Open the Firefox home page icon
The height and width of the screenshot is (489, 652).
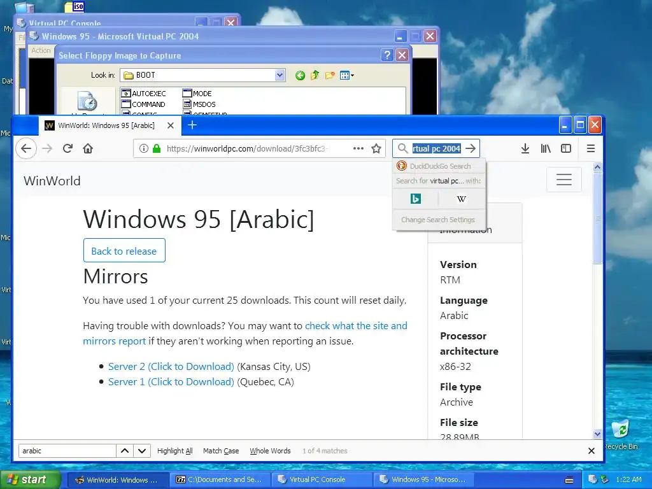88,148
